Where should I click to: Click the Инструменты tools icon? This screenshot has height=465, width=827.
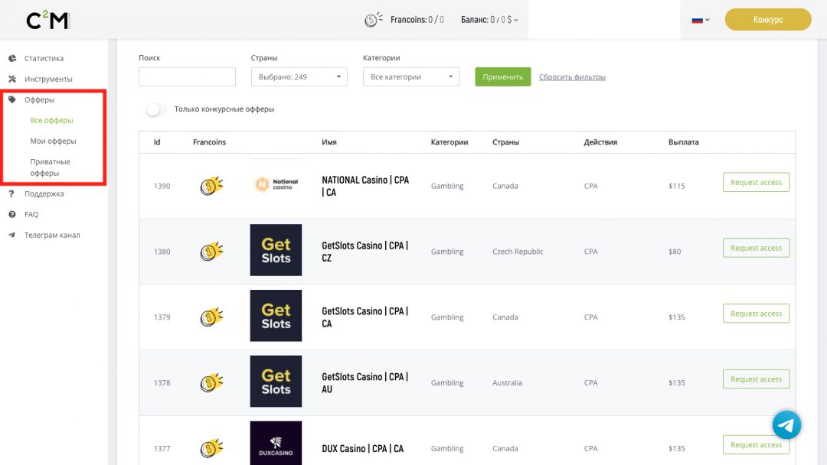pos(12,79)
